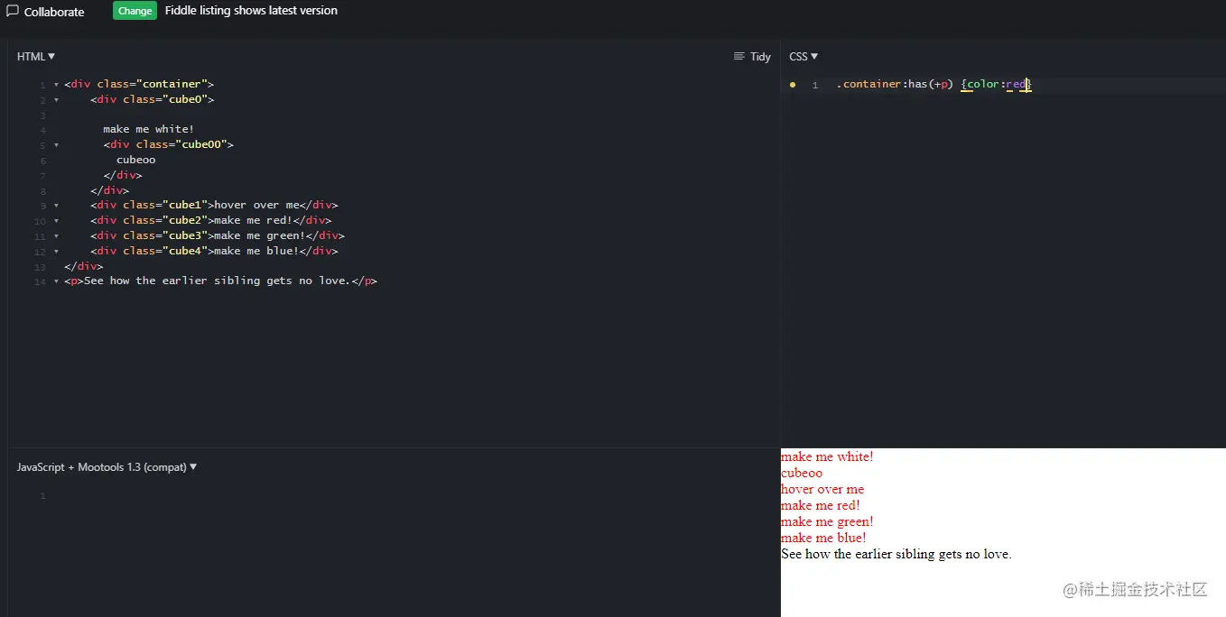Click 'make me white!' in the result pane
The height and width of the screenshot is (617, 1226).
(827, 456)
